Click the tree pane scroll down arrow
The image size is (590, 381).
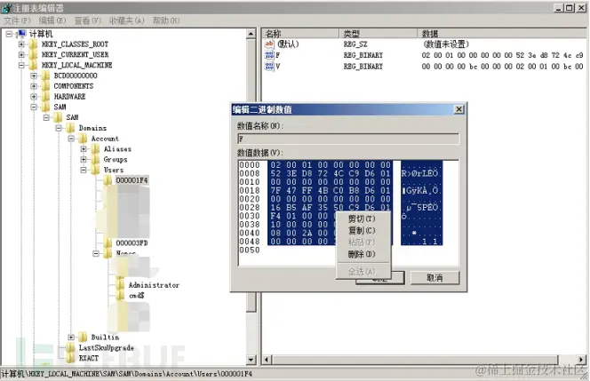(x=251, y=360)
